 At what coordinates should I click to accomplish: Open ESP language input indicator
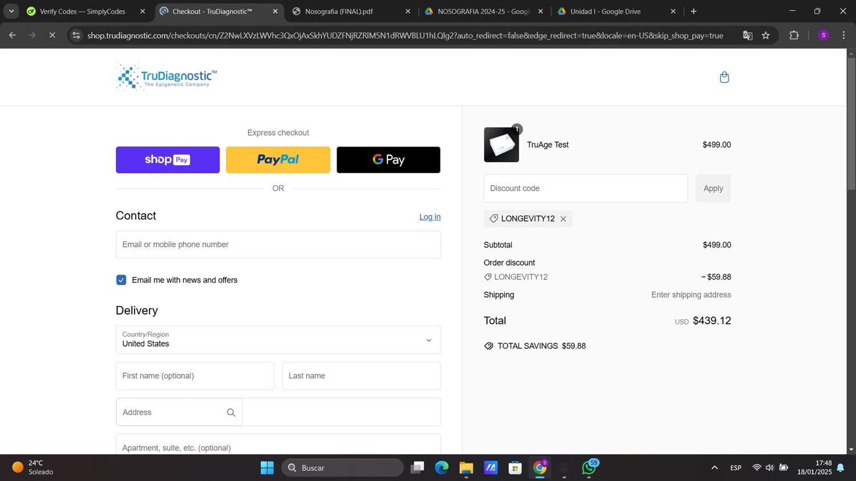[736, 468]
